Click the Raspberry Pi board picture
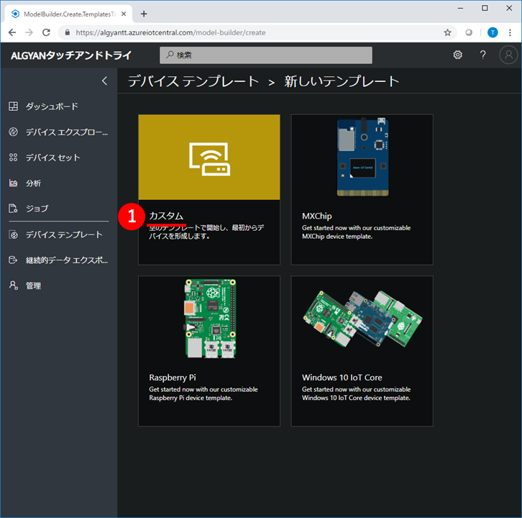The width and height of the screenshot is (522, 518). tap(211, 319)
